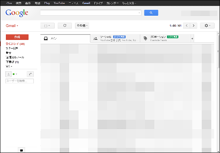
Task: Refresh the inbox with the reload icon
Action: pos(65,25)
